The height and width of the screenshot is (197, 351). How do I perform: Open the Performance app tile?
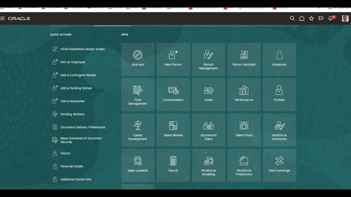(x=244, y=95)
